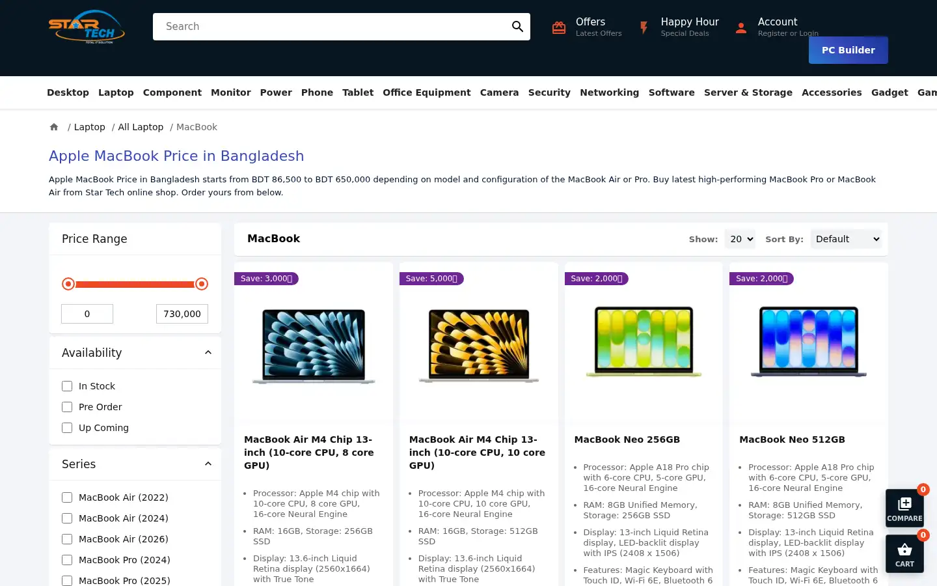This screenshot has height=586, width=937.
Task: Click the maximum price input showing 730,000
Action: pyautogui.click(x=182, y=314)
